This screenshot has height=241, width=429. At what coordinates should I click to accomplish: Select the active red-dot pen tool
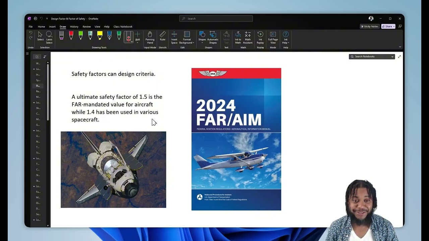128,37
